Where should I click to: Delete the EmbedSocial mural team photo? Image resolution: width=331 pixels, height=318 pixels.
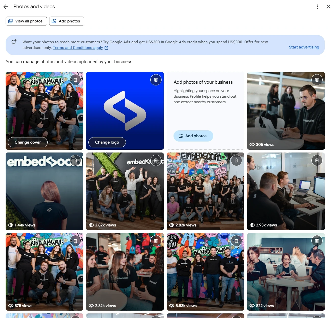pos(236,160)
